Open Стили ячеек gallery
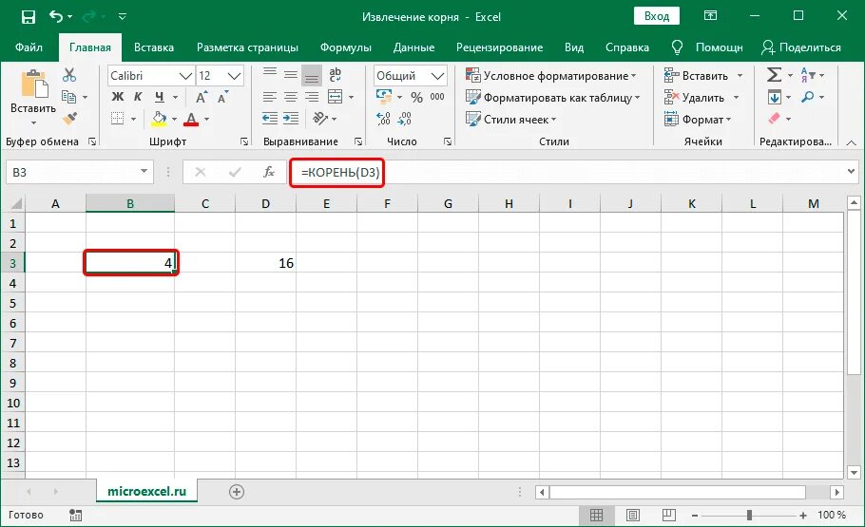The image size is (865, 527). coord(510,119)
